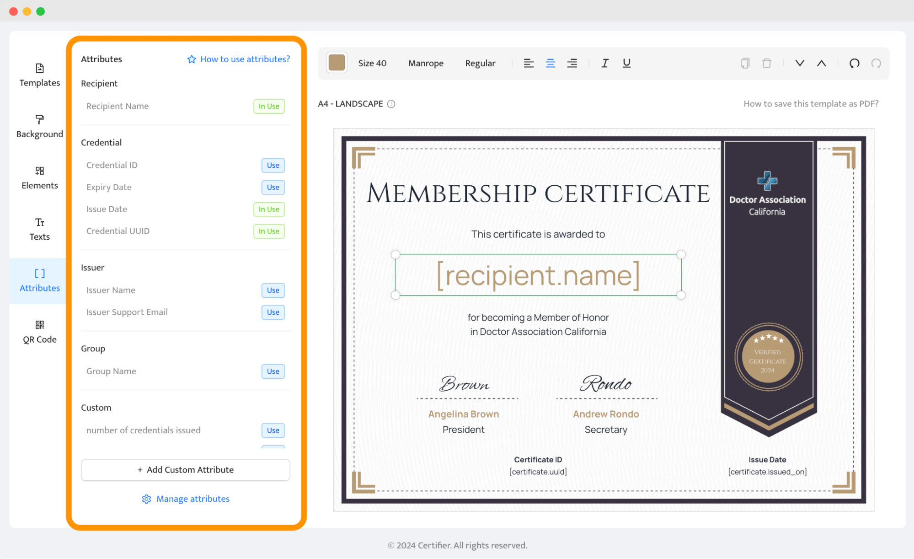Screen dimensions: 914x559
Task: Click the undo icon
Action: pos(854,63)
